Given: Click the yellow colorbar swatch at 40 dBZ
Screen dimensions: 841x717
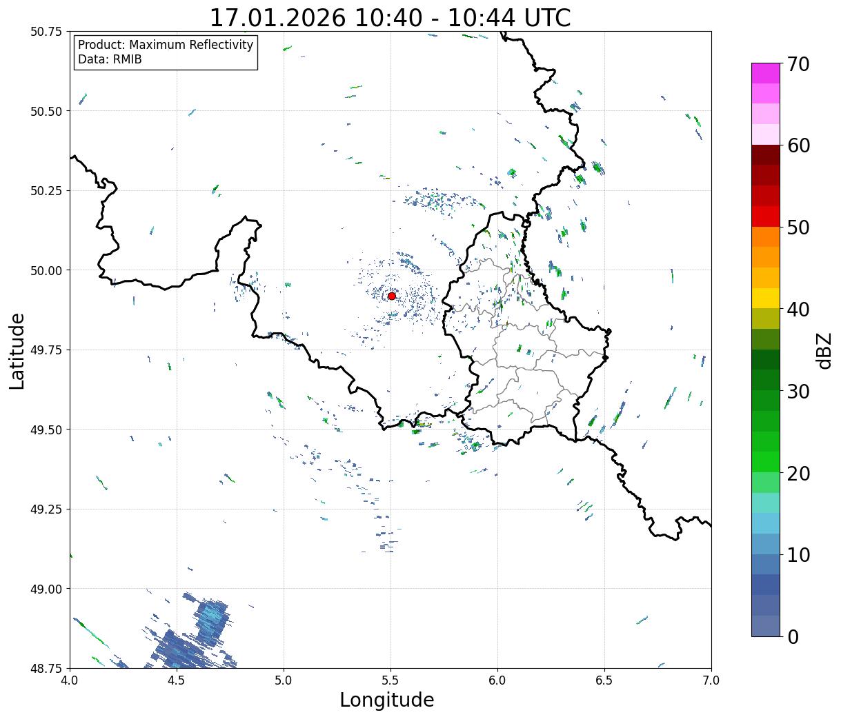Looking at the screenshot, I should click(x=766, y=298).
